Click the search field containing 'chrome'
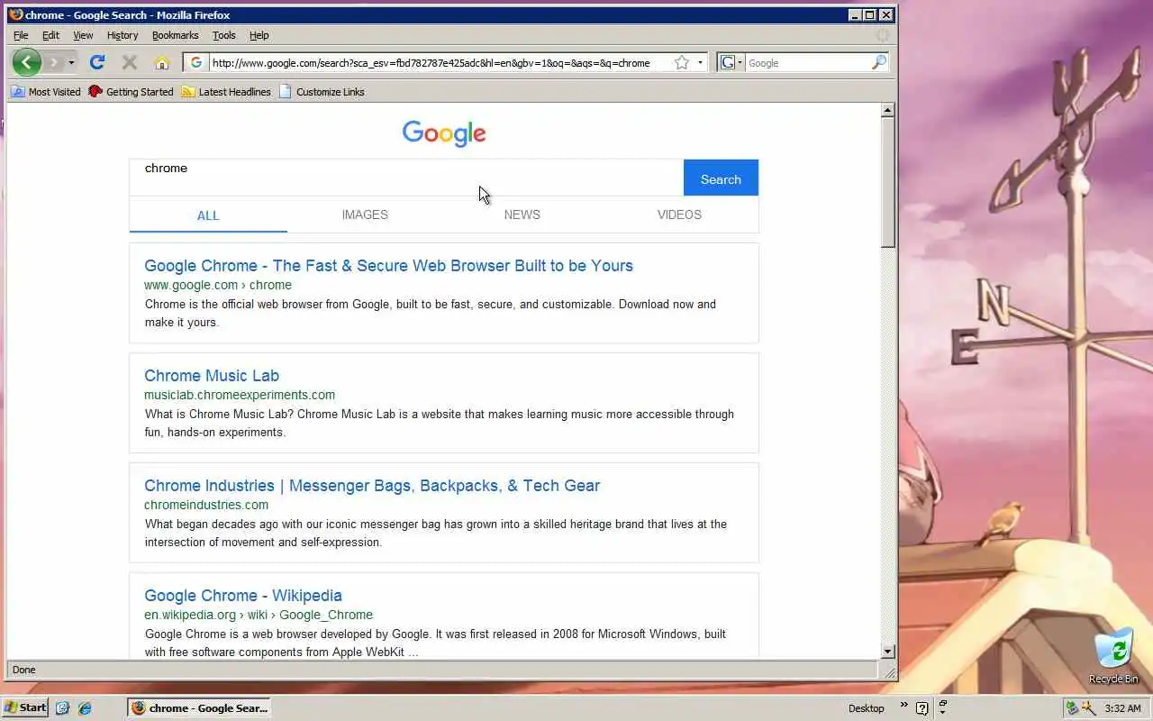This screenshot has height=721, width=1153. tap(406, 178)
